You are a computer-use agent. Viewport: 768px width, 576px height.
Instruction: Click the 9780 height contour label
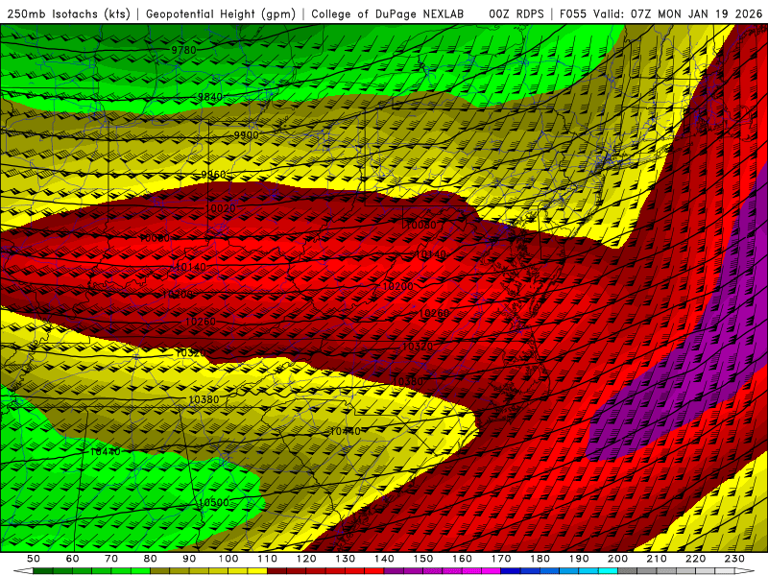pos(183,50)
